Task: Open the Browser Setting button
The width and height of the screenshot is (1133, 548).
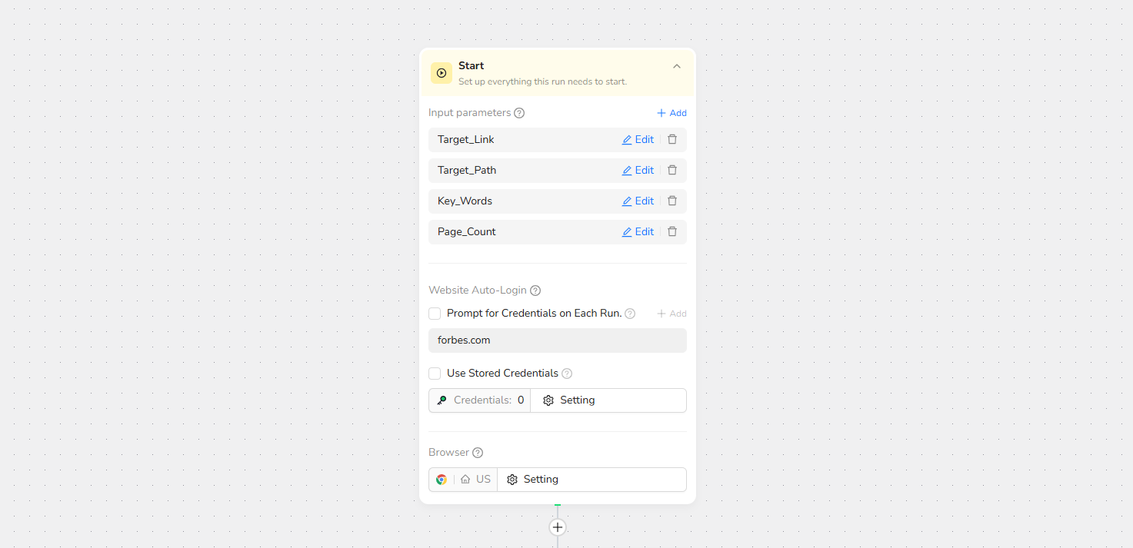Action: tap(591, 480)
